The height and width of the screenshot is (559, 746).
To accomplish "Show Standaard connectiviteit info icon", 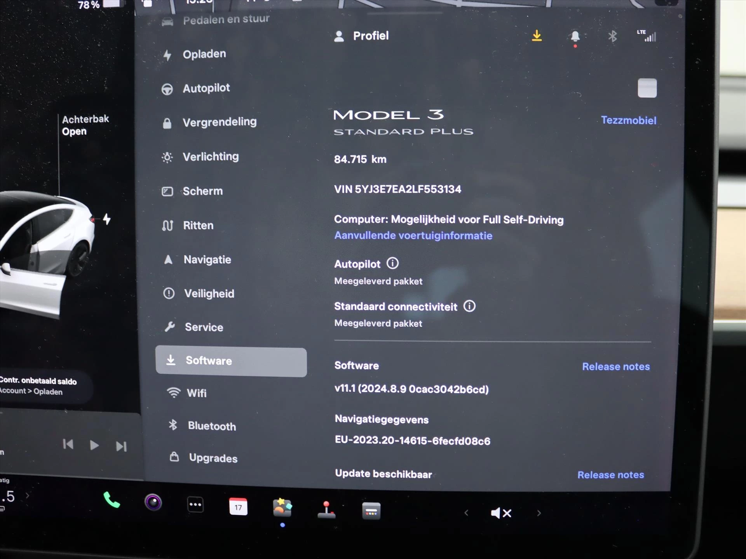I will (x=469, y=306).
